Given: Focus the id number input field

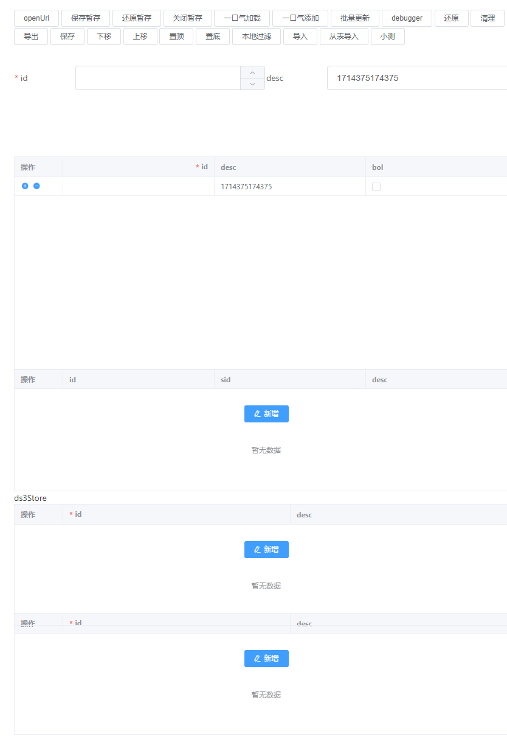Looking at the screenshot, I should (x=158, y=78).
